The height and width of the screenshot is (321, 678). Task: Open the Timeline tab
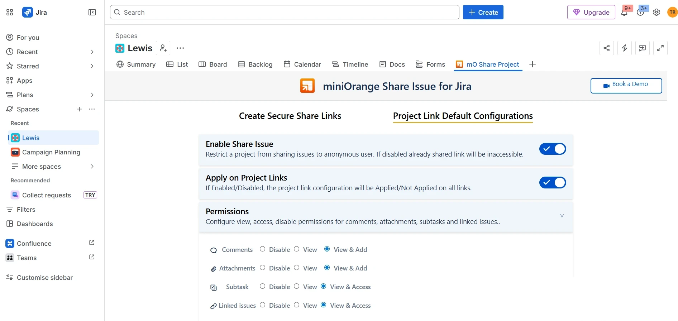[350, 64]
